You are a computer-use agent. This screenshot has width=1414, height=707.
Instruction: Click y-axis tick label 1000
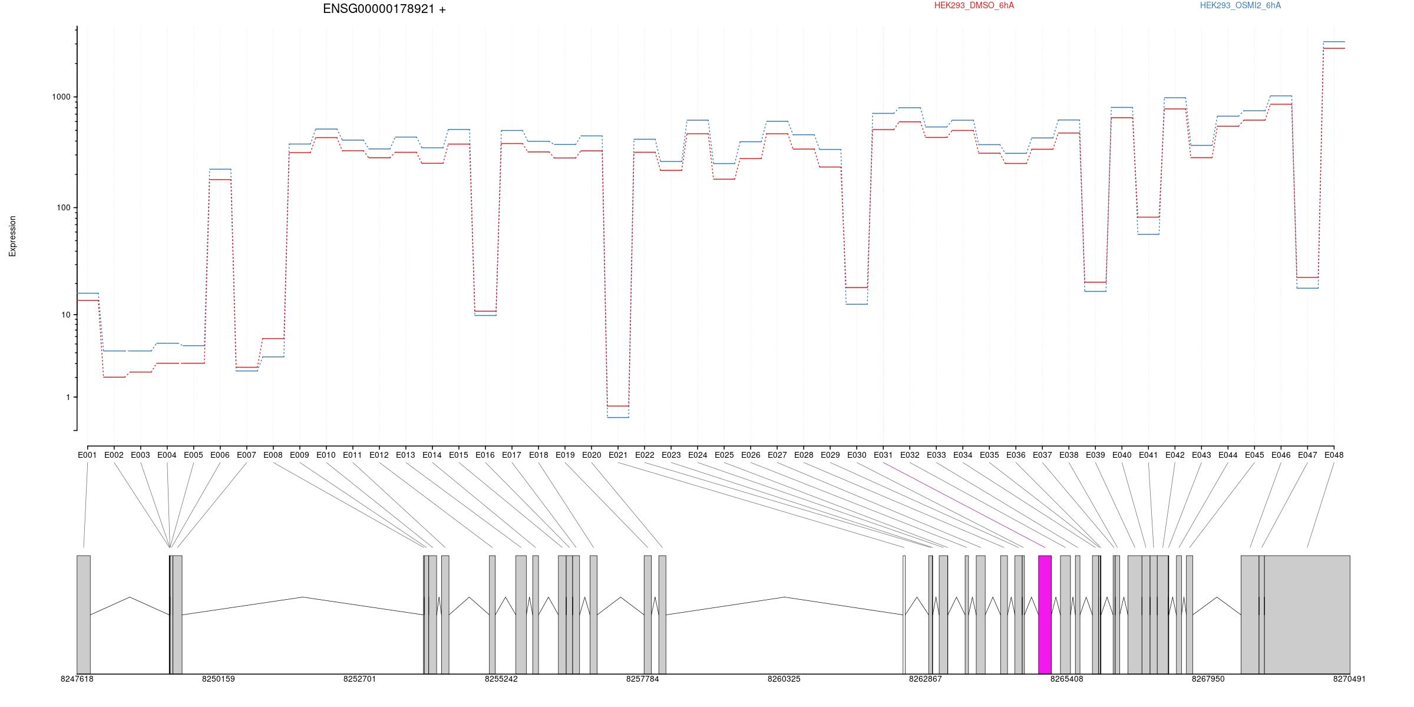tap(61, 97)
